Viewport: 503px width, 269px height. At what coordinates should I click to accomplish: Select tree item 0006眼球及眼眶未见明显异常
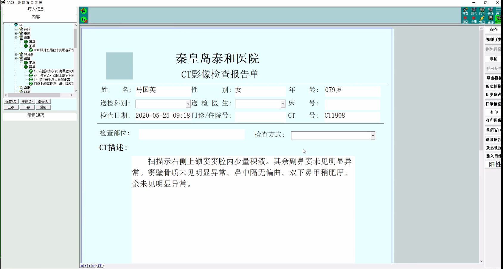click(x=53, y=50)
